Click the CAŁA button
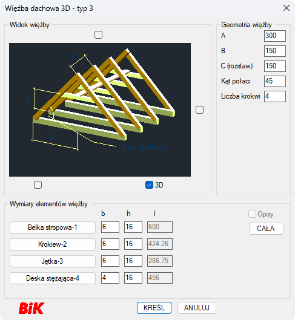Viewport: 295px width, 320px height. pos(266,229)
